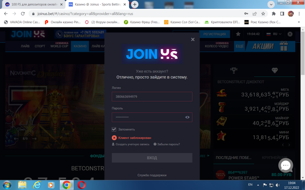Image resolution: width=305 pixels, height=190 pixels.
Task: Click the МИНИ jackpot star icon
Action: point(221,136)
